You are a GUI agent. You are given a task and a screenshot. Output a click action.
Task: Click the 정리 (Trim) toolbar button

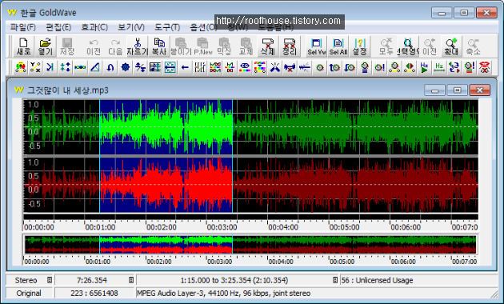click(290, 46)
